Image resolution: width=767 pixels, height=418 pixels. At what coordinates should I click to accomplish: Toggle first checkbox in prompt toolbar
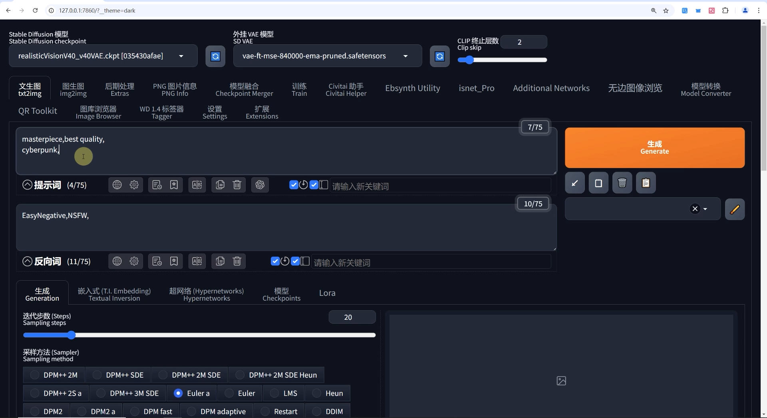tap(294, 184)
